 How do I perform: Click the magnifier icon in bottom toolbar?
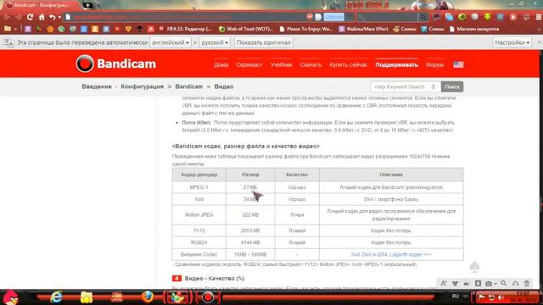503,283
